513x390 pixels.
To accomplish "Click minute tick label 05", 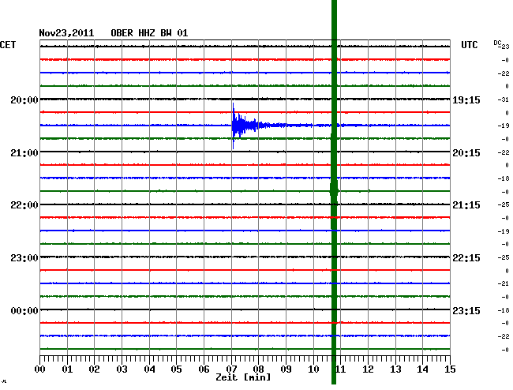I will (176, 369).
